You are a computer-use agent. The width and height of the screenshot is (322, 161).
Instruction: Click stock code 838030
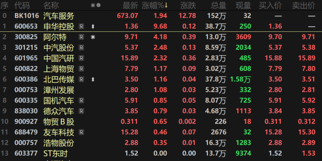click(x=26, y=111)
